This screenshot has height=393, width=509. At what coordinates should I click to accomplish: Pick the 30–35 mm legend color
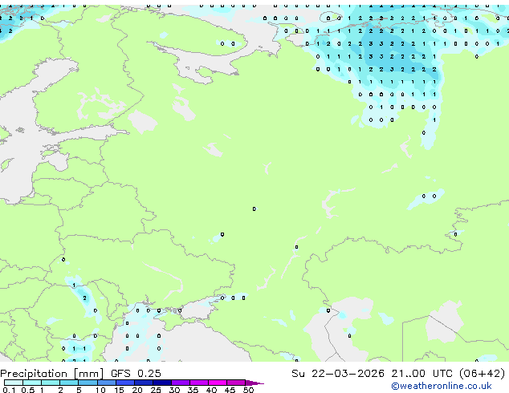coord(181,383)
